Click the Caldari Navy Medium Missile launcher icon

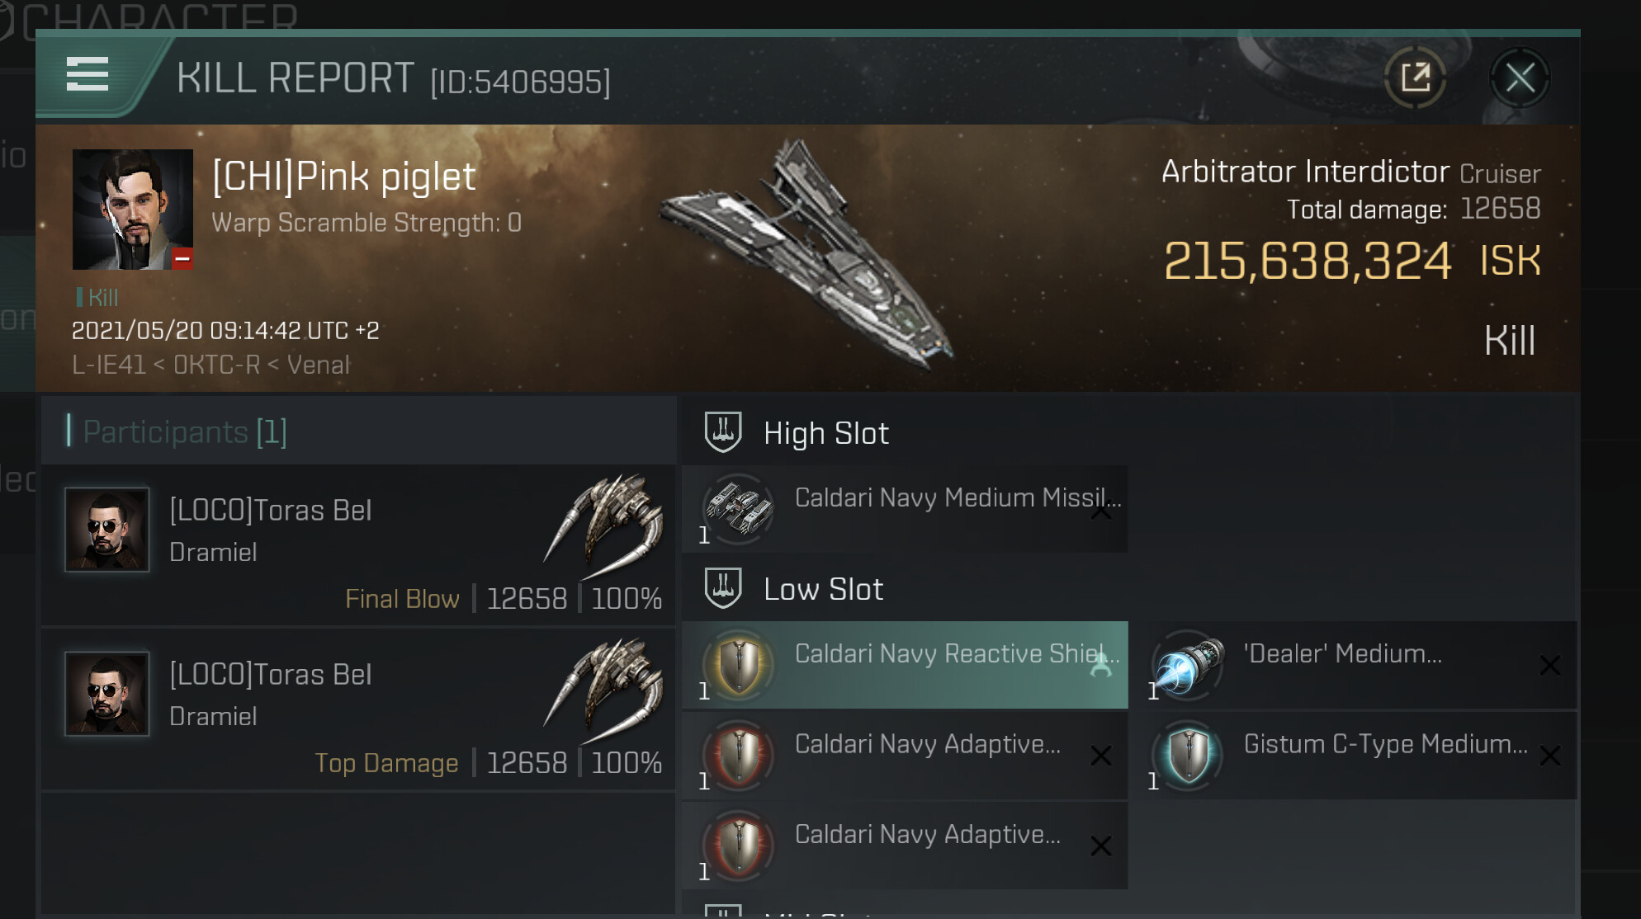click(738, 508)
